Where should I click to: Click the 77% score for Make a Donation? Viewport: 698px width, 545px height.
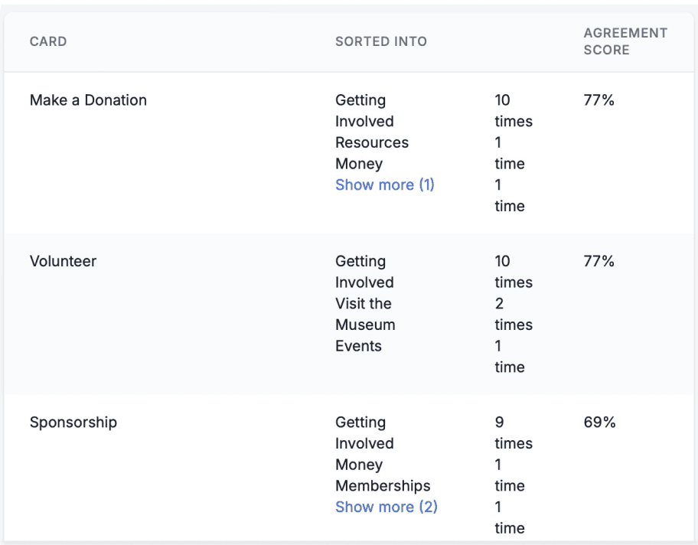[599, 100]
